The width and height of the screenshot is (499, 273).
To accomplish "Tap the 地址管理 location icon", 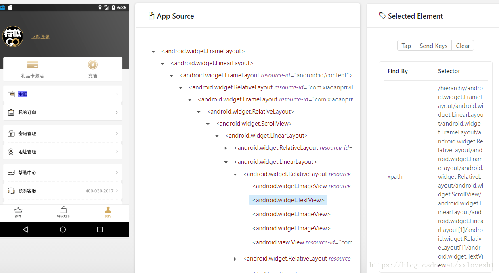I will [x=11, y=152].
